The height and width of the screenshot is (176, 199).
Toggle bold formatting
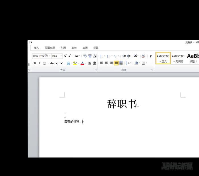(x=35, y=63)
